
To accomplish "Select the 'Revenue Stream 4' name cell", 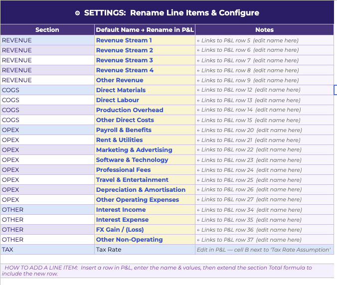I will (x=145, y=70).
